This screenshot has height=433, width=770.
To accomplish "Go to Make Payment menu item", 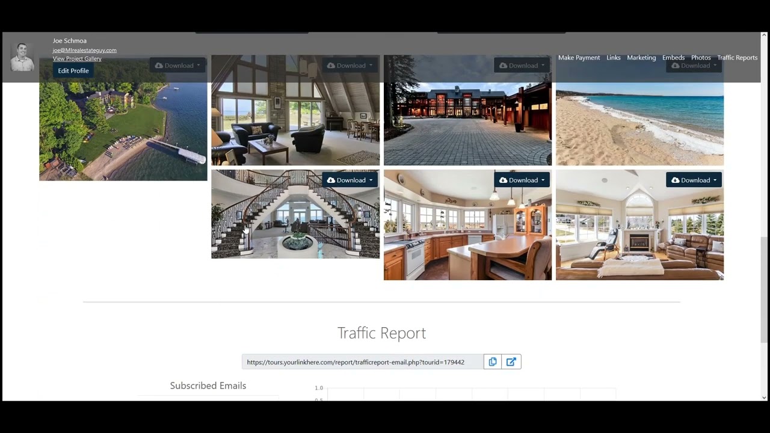I will click(x=579, y=58).
